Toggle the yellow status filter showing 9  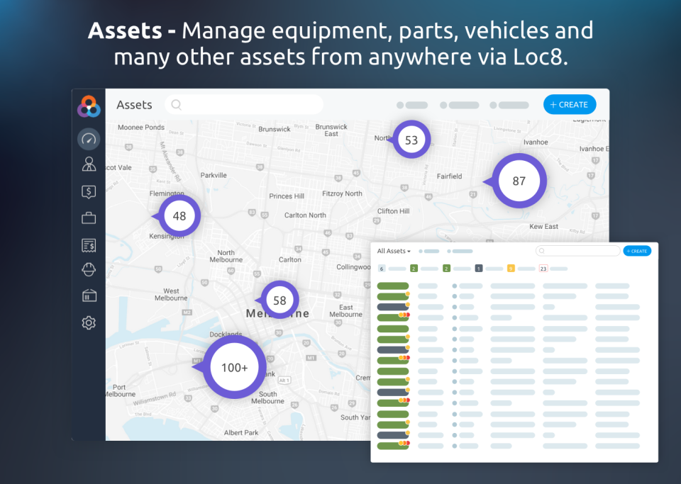coord(511,269)
